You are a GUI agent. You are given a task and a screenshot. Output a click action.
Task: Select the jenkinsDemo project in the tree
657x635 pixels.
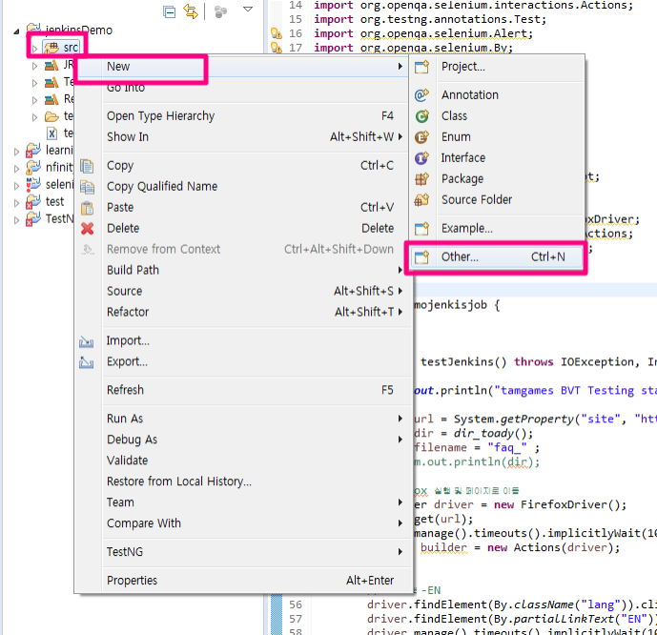[82, 30]
